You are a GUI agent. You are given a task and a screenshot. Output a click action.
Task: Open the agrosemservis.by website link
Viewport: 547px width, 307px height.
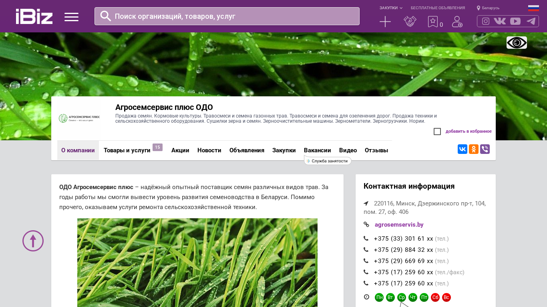click(399, 225)
